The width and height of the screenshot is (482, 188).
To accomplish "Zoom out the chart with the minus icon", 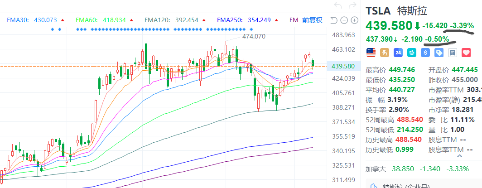I will [x=344, y=20].
